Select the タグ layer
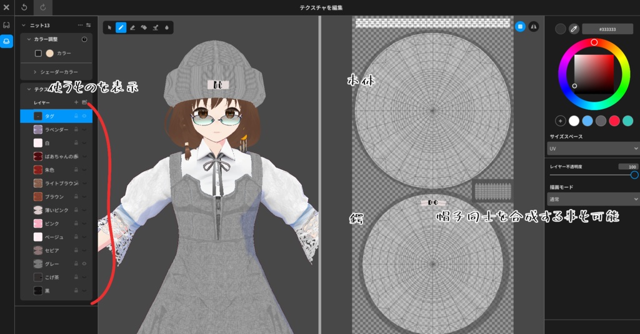Viewport: 640px width, 334px height. pyautogui.click(x=56, y=116)
